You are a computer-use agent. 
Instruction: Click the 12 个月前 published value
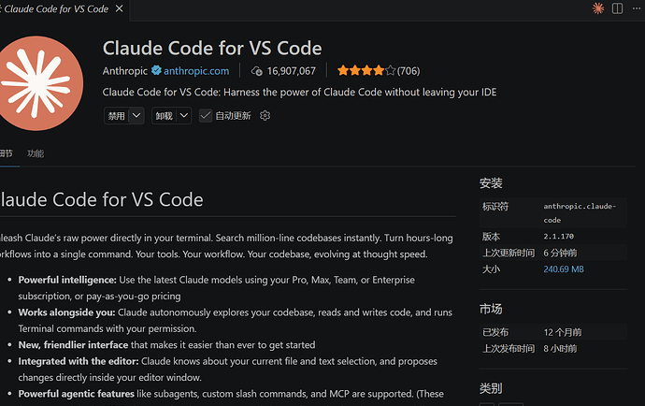[563, 332]
